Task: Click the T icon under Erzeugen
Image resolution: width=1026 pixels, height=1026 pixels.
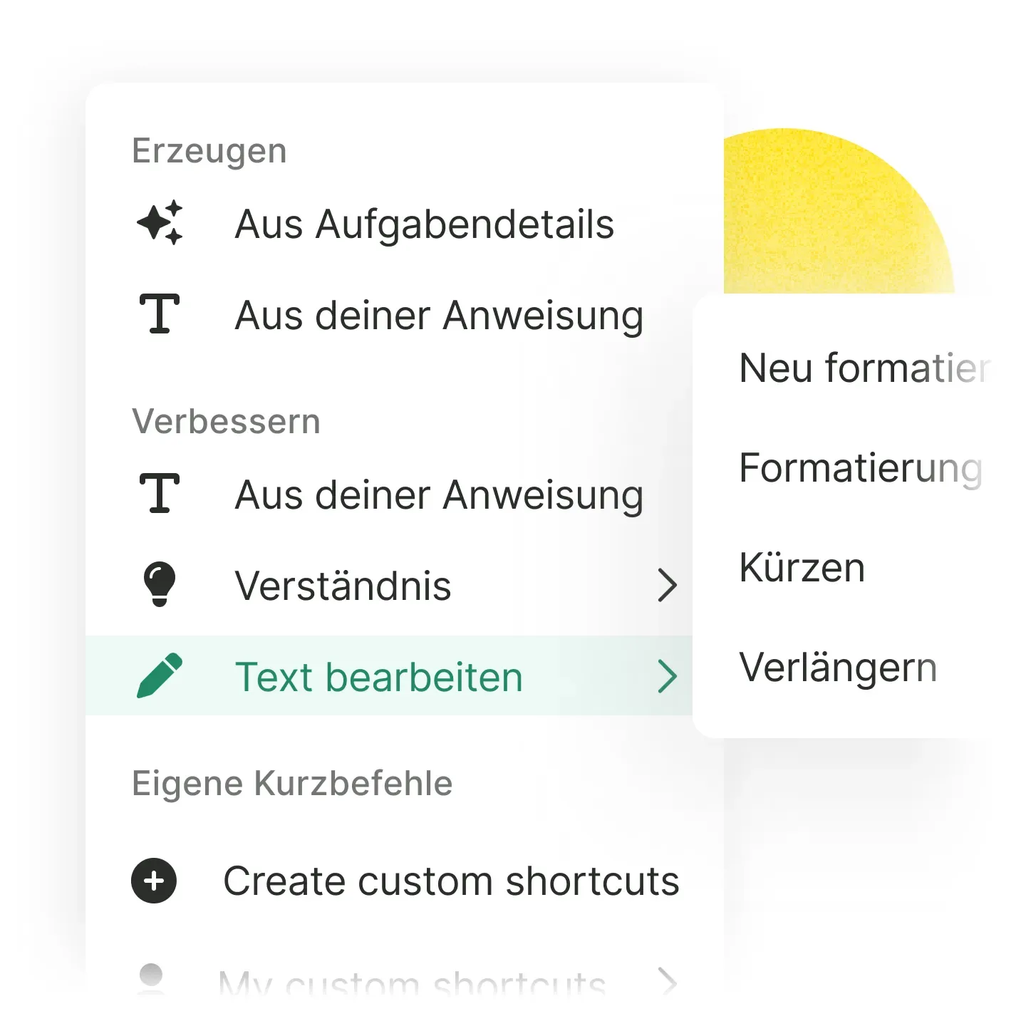Action: (x=160, y=313)
